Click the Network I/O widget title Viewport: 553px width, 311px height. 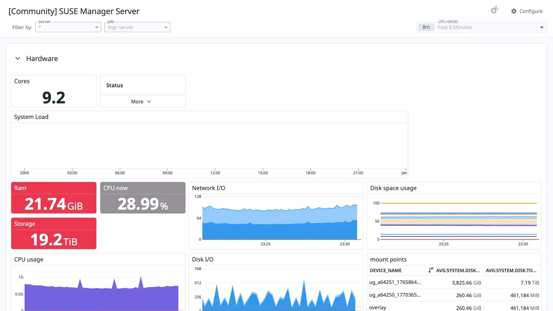coord(209,188)
